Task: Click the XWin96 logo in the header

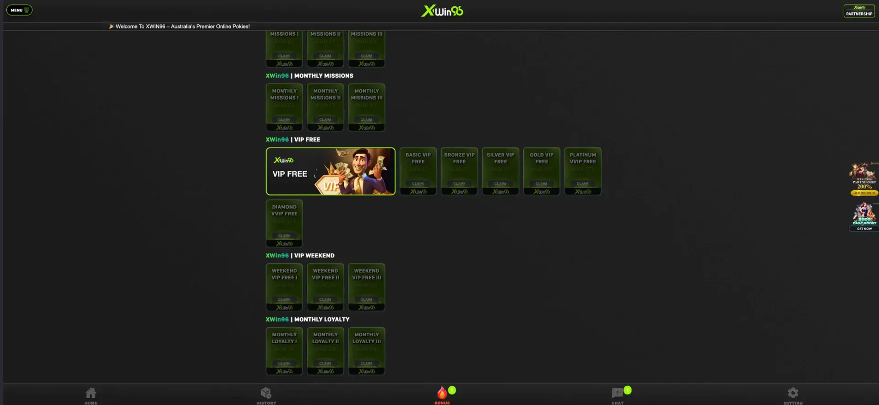Action: point(442,11)
